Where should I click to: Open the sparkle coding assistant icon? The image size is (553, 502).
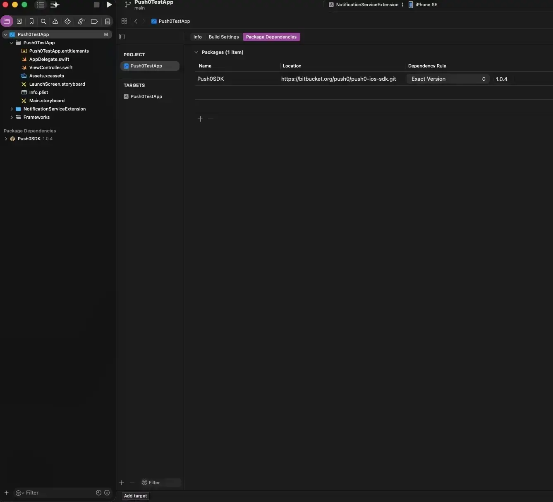click(55, 5)
